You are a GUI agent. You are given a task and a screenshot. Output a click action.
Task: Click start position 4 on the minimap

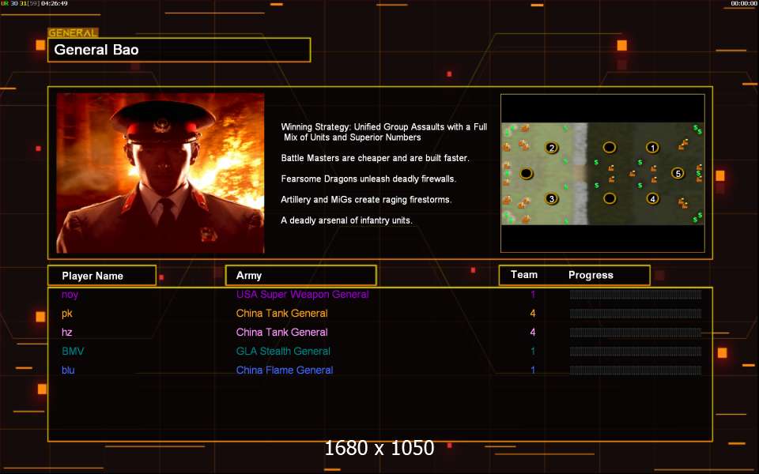pyautogui.click(x=652, y=198)
